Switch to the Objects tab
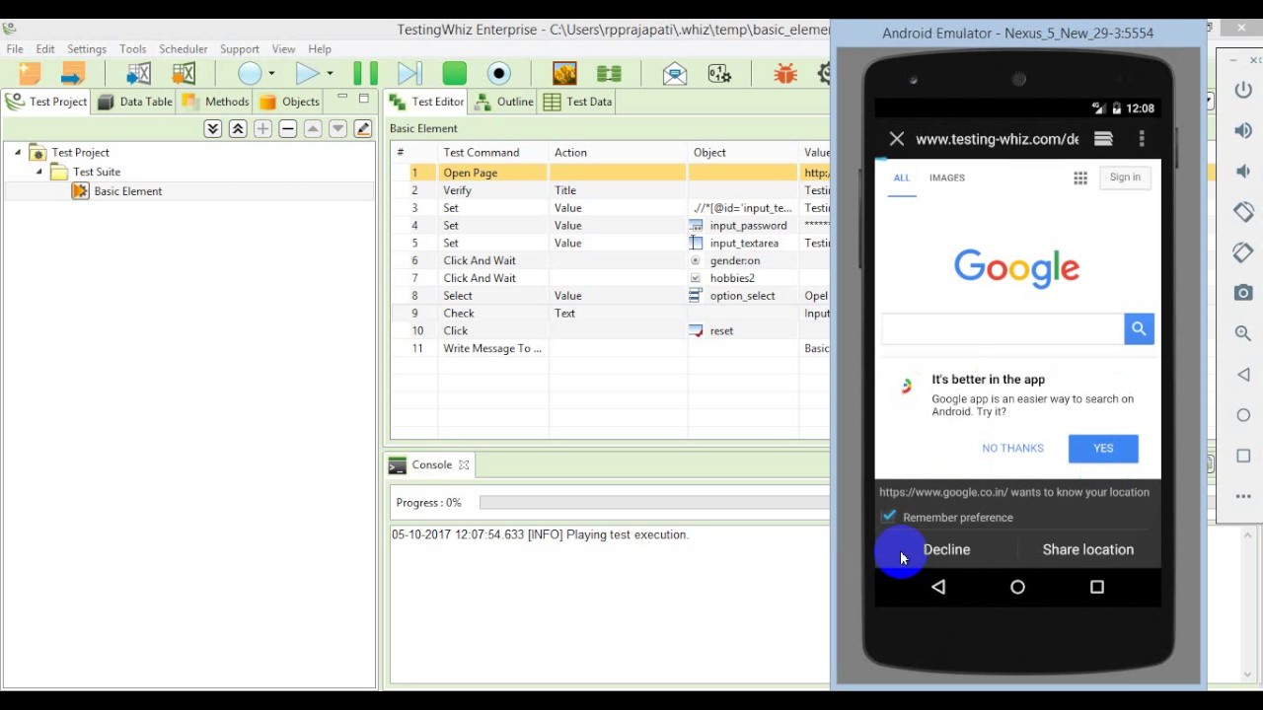 click(290, 102)
